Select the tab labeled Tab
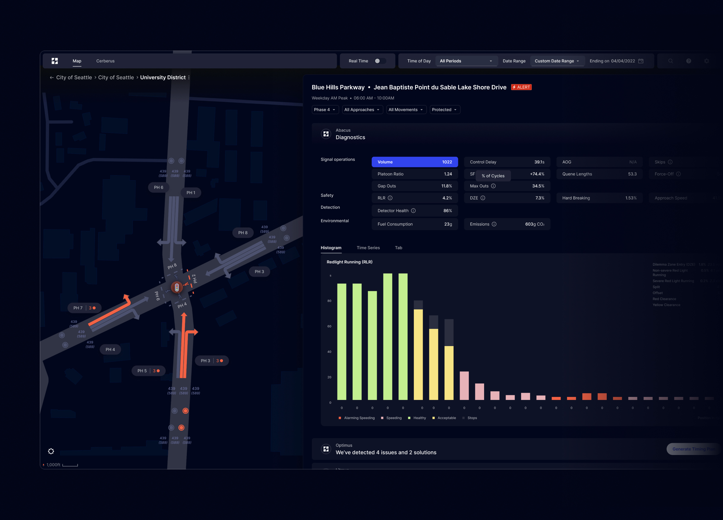 coord(399,248)
